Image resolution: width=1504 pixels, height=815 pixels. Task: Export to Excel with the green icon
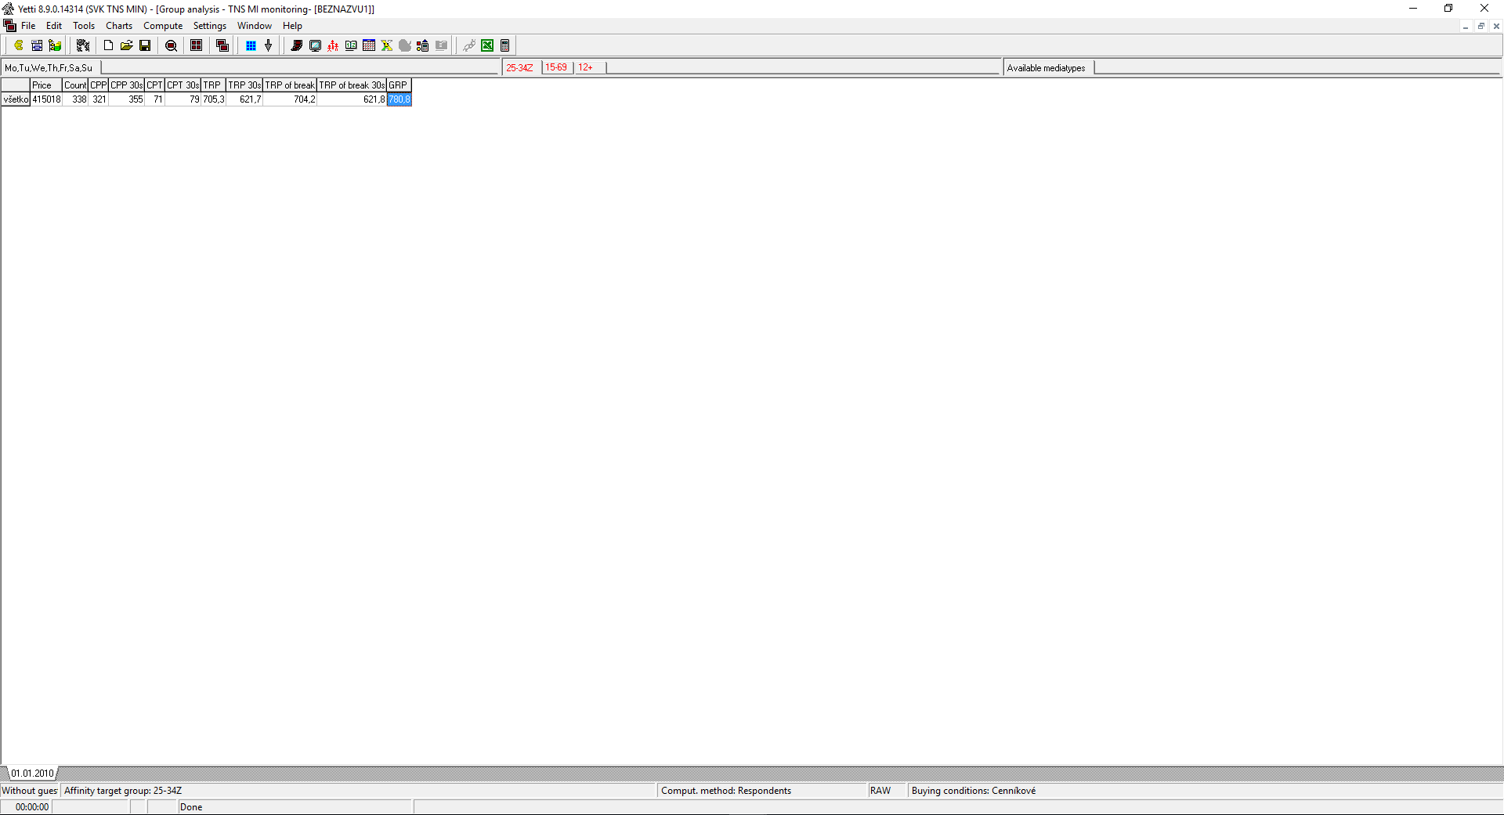point(487,45)
